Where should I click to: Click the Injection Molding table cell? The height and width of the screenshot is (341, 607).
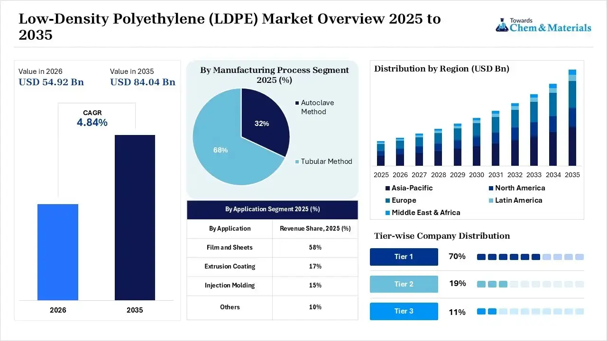tap(230, 286)
